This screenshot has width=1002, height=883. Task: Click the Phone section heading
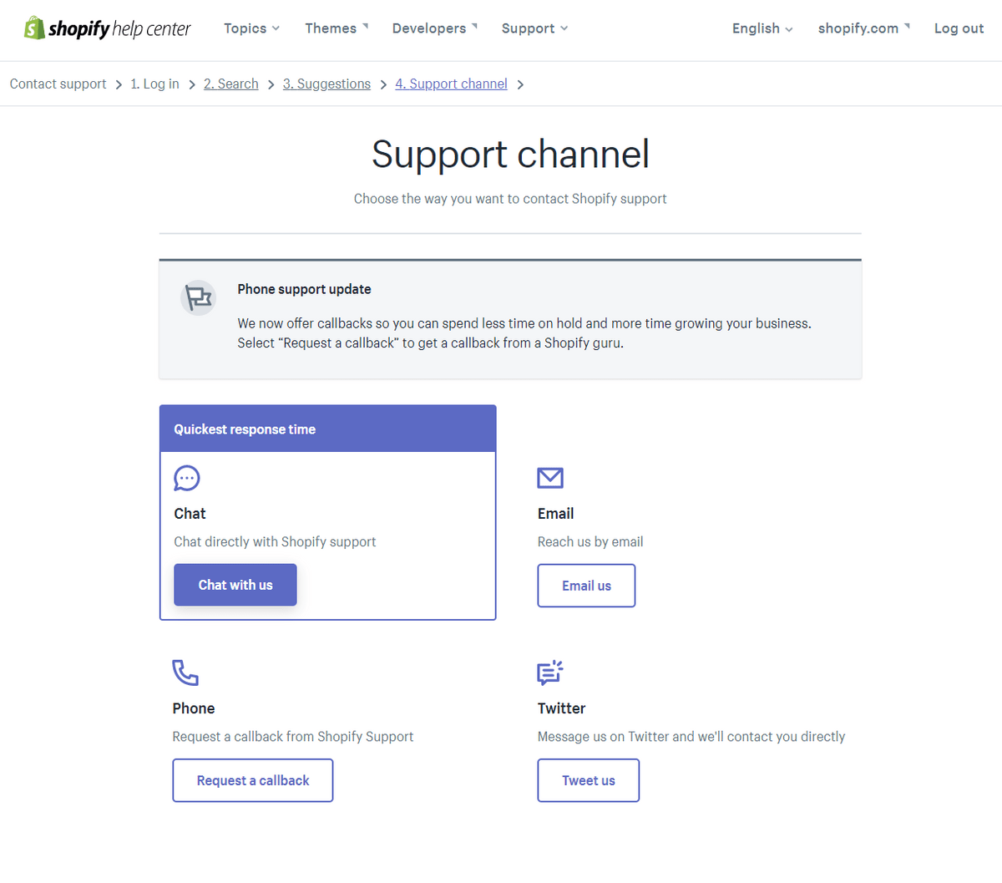pyautogui.click(x=194, y=708)
